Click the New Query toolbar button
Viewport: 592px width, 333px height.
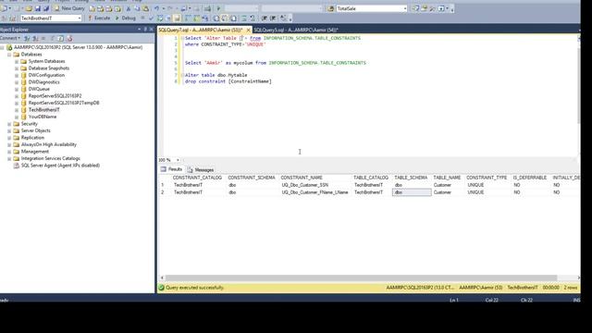pyautogui.click(x=70, y=8)
